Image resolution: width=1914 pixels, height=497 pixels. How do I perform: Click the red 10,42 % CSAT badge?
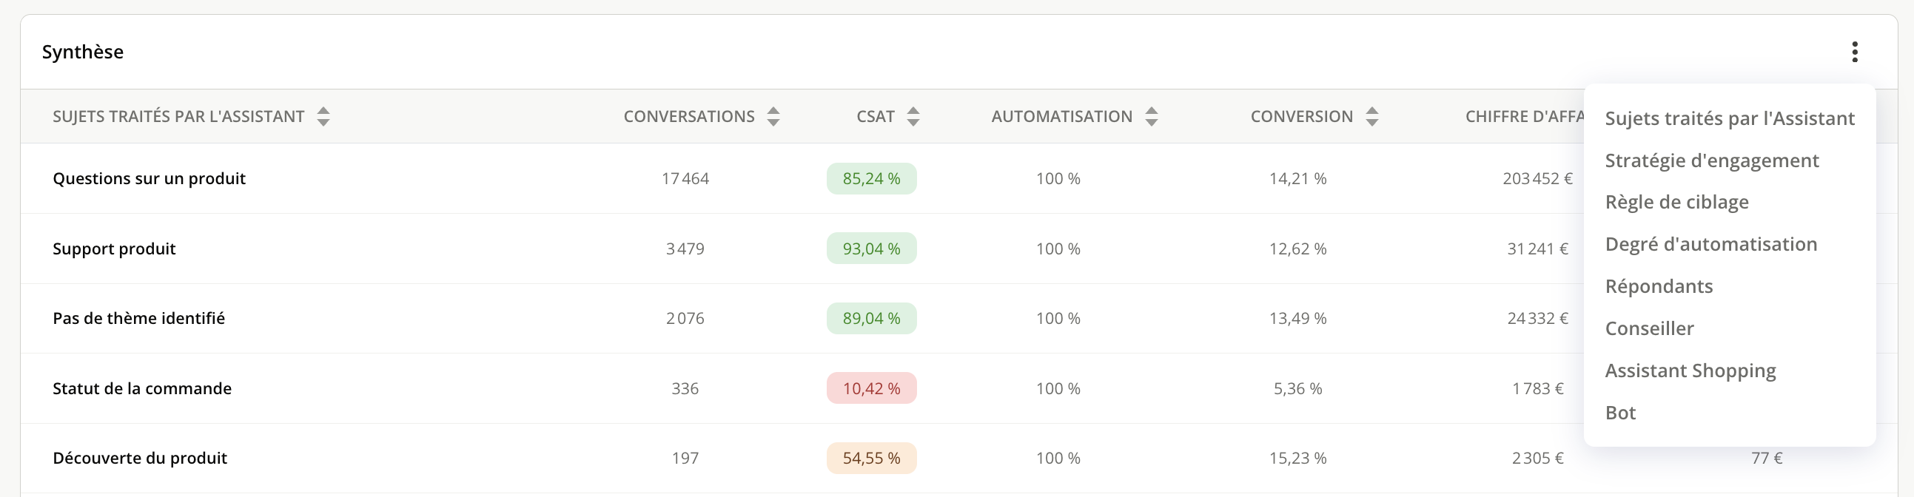tap(871, 388)
